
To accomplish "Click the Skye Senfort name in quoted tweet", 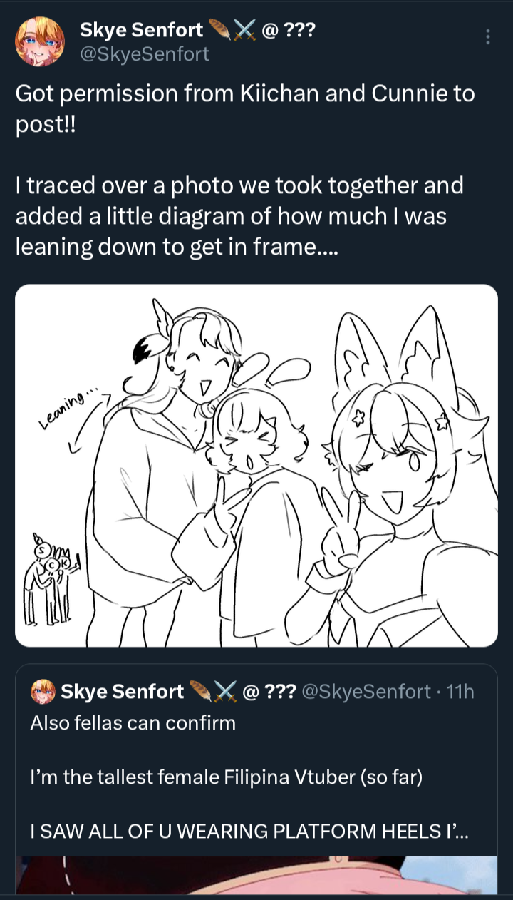I will pos(123,691).
